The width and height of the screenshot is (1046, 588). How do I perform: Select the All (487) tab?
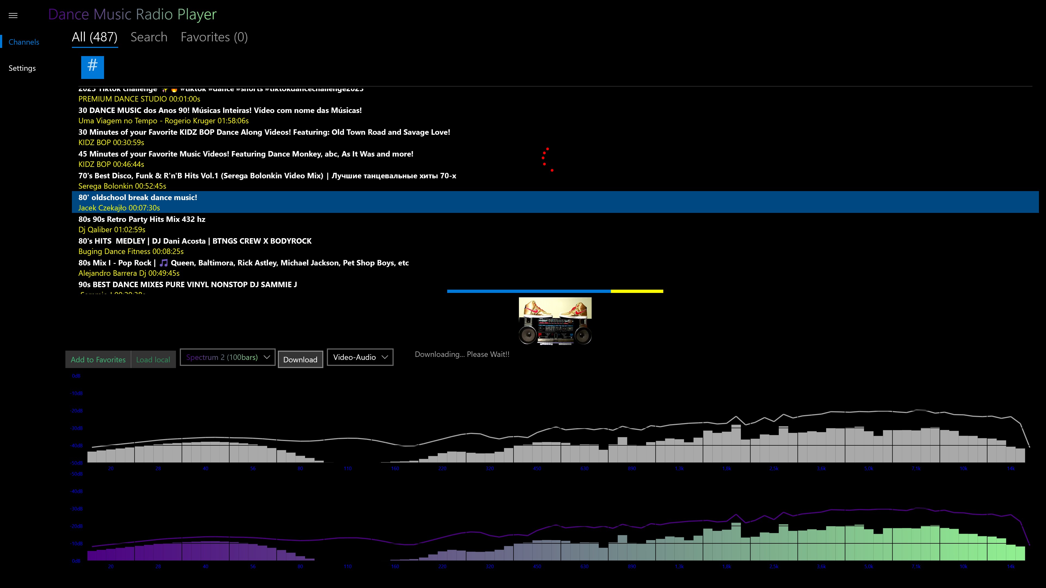(95, 37)
